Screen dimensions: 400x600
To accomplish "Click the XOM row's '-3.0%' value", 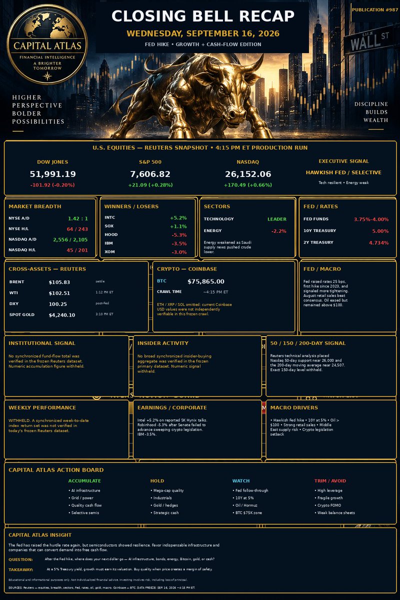I will point(179,252).
